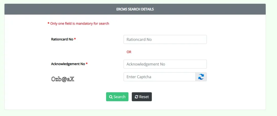Refresh the captcha image
The height and width of the screenshot is (116, 277).
[201, 77]
